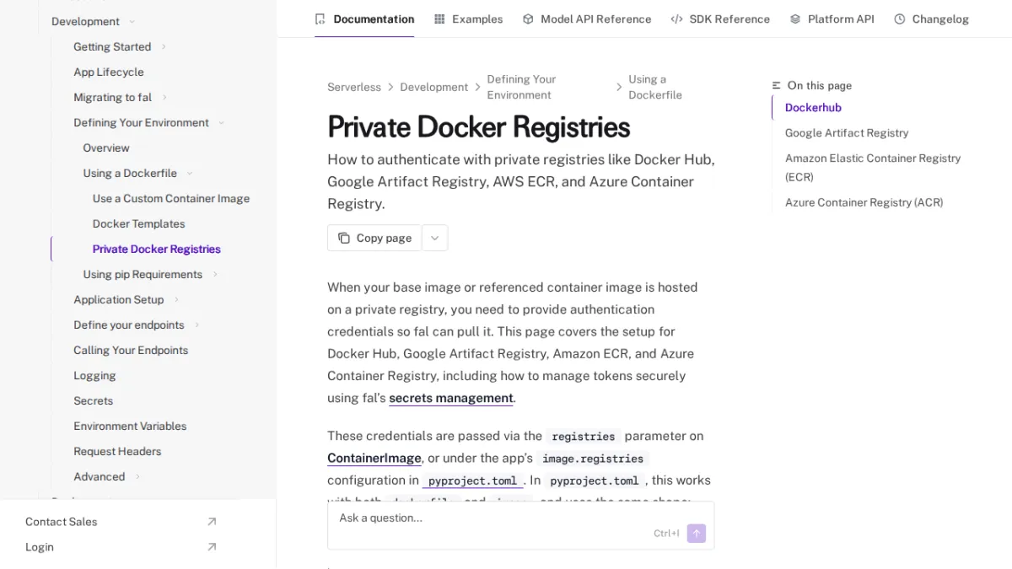The image size is (1012, 569).
Task: Collapse the Development section chevron
Action: click(x=132, y=21)
